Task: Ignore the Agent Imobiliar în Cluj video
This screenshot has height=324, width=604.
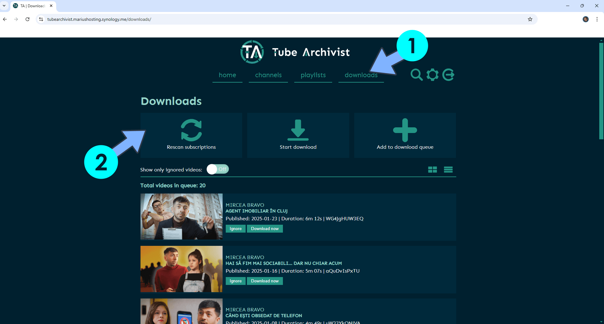Action: click(x=236, y=229)
